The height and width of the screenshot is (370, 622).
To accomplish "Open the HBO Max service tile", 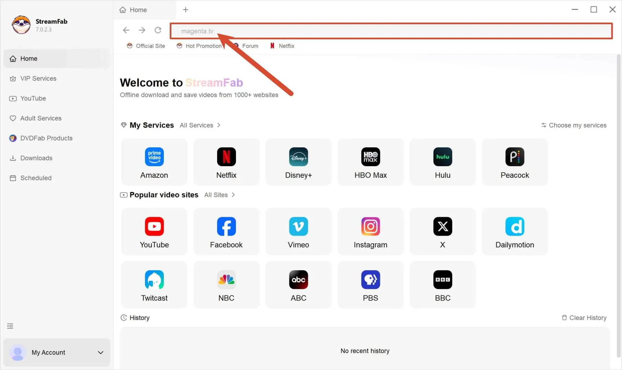I will (371, 162).
